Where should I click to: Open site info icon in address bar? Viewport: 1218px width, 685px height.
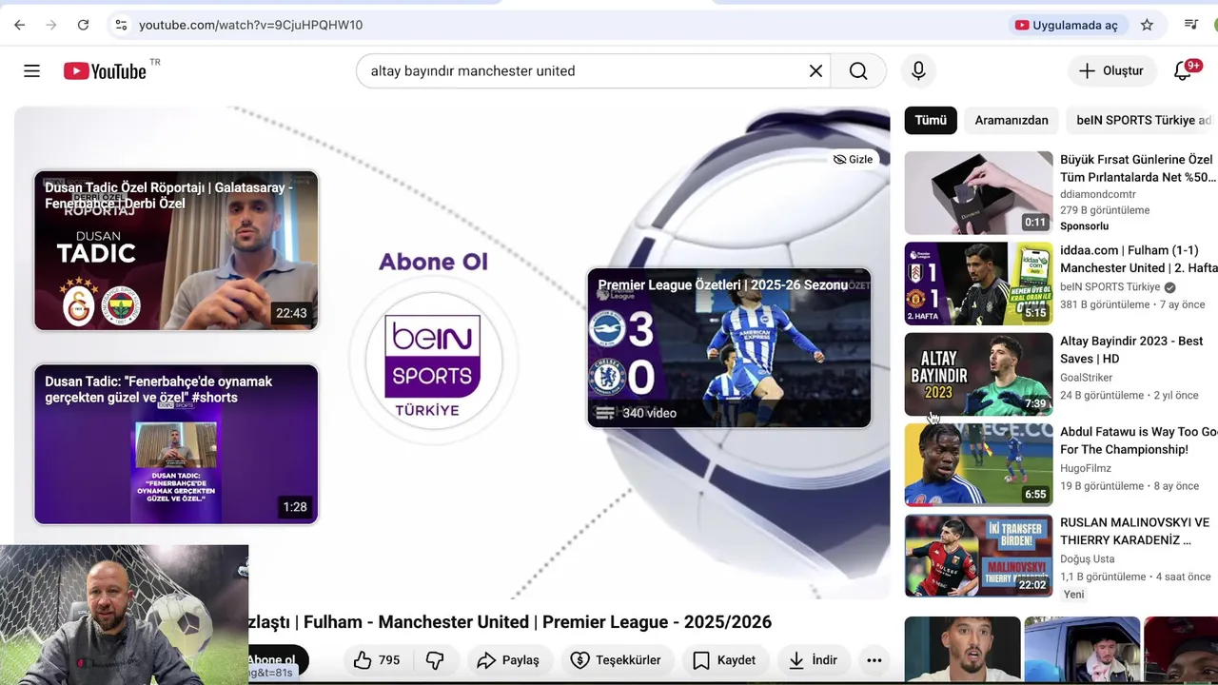coord(121,25)
